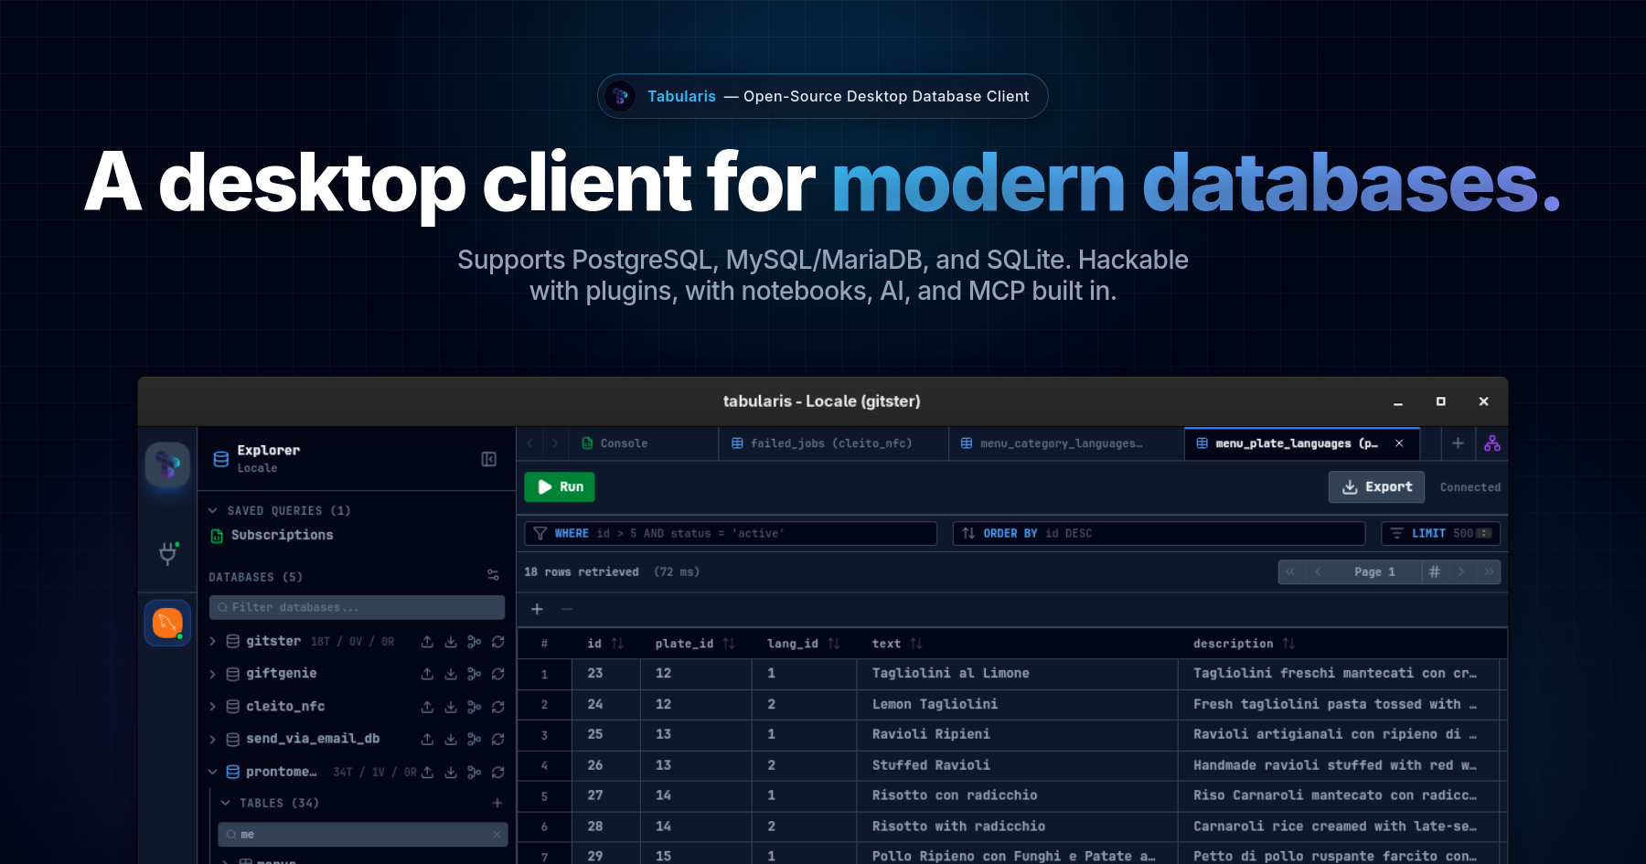This screenshot has height=864, width=1646.
Task: Collapse the prontome database tree
Action: 213,772
